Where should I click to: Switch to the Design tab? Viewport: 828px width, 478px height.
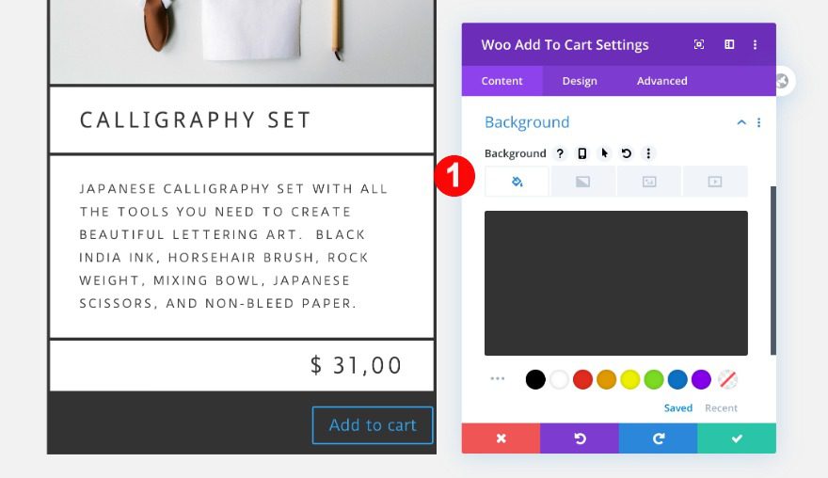click(x=580, y=81)
